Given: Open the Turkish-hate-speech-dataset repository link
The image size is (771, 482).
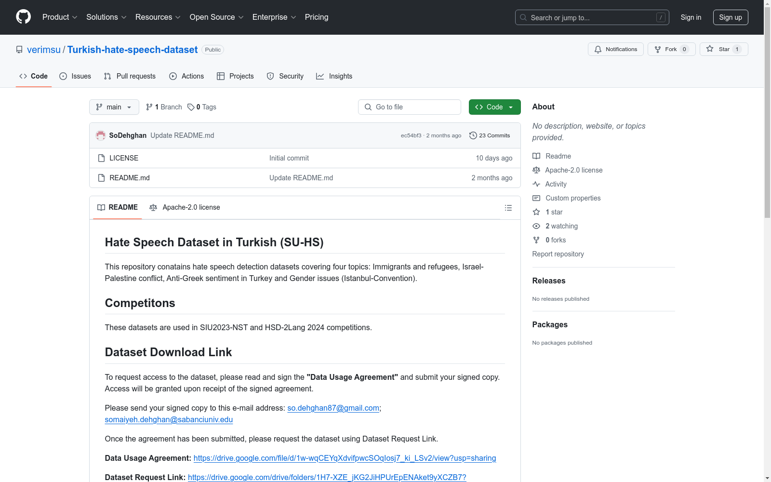Looking at the screenshot, I should [x=133, y=50].
